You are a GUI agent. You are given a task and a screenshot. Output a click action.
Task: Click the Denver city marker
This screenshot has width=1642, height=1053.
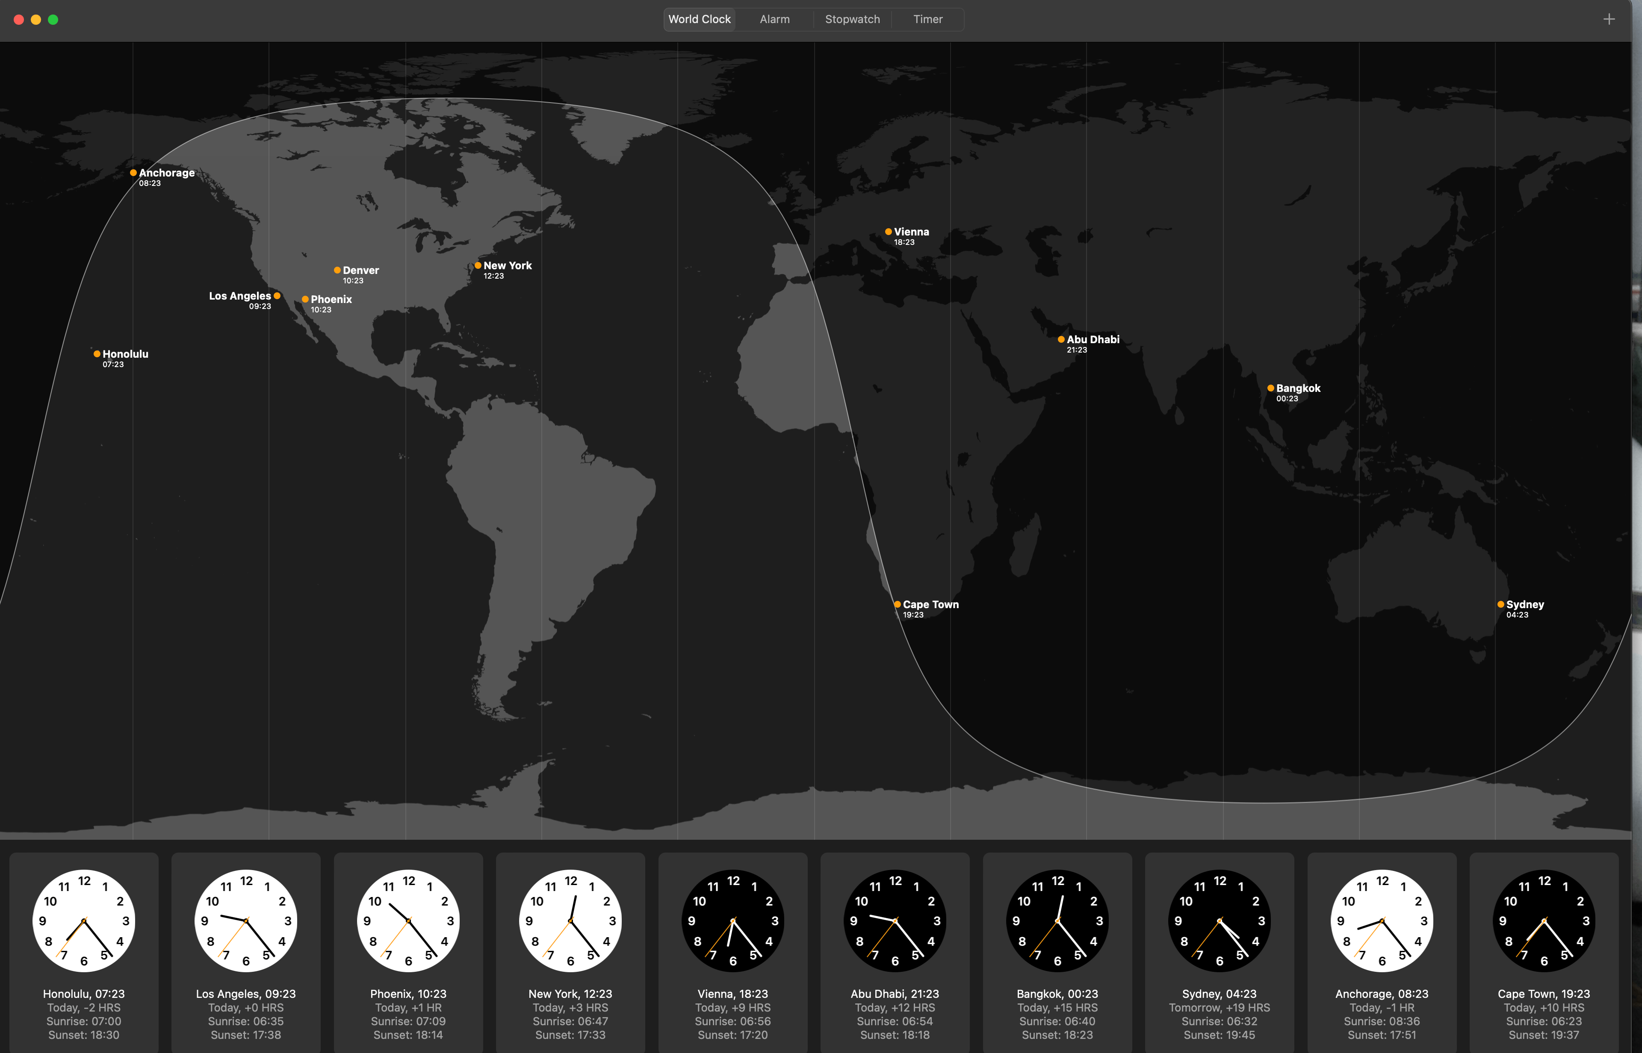[337, 270]
